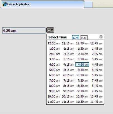Choose the 10:00 am time entry

54,97
